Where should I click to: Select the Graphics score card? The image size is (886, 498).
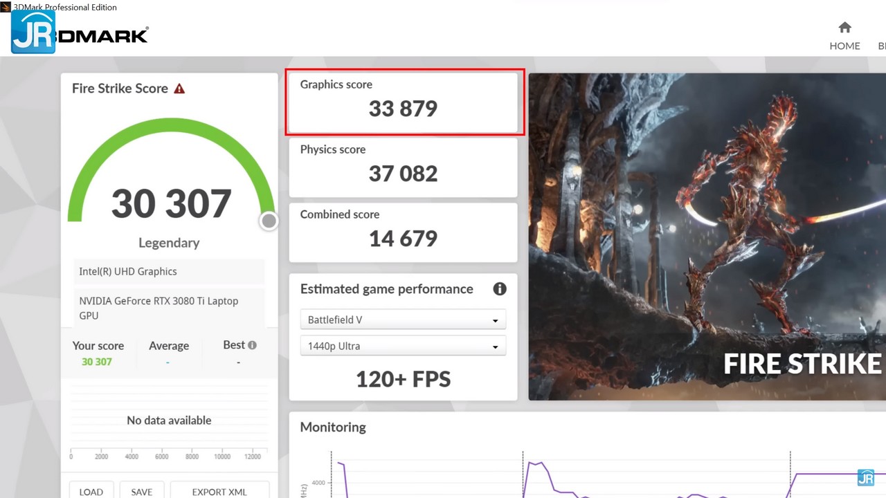[403, 102]
